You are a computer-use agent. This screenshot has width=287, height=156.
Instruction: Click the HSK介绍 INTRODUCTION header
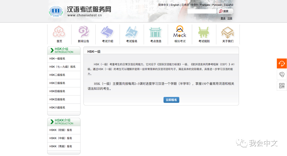click(x=64, y=50)
